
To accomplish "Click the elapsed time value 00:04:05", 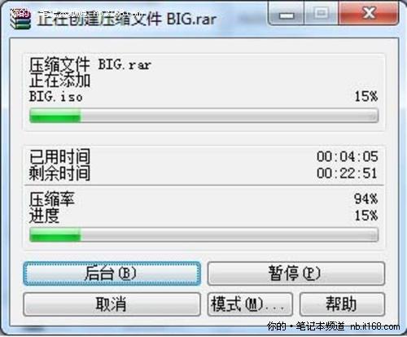I will [348, 156].
